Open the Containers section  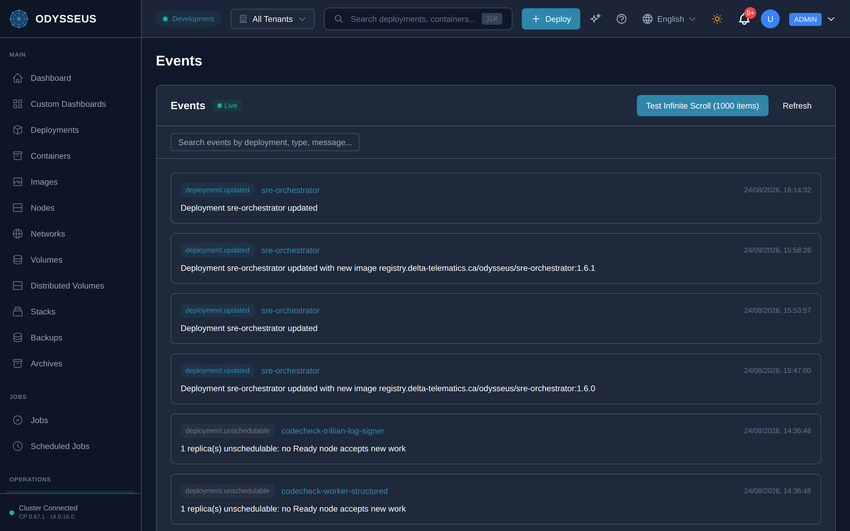point(70,156)
